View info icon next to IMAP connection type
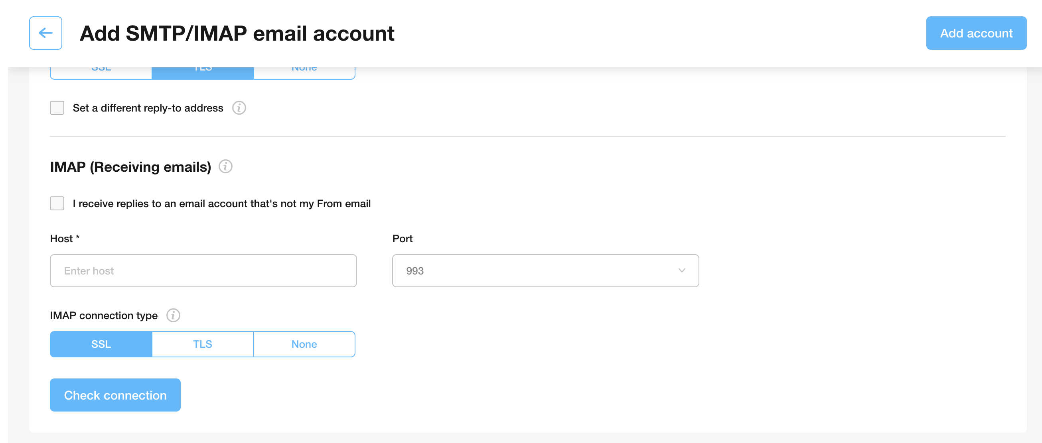 click(173, 315)
